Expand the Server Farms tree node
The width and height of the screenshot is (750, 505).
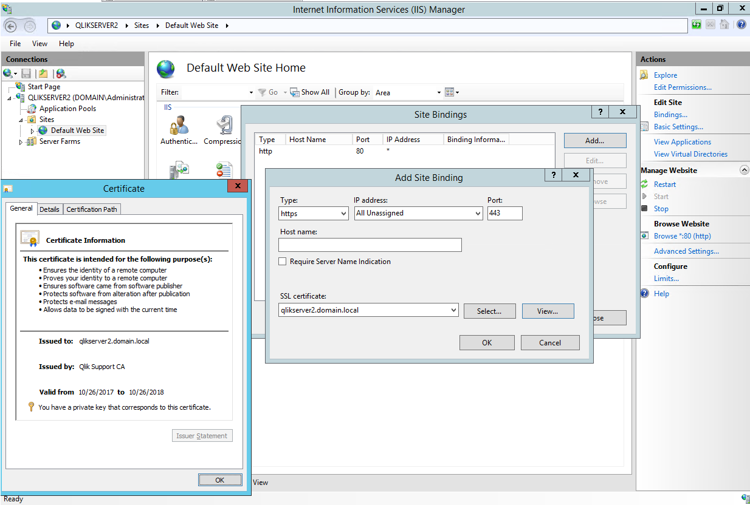click(21, 142)
